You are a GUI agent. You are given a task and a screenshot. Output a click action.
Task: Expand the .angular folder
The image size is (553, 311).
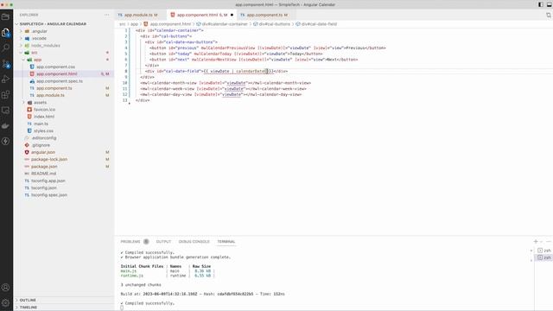coord(39,31)
